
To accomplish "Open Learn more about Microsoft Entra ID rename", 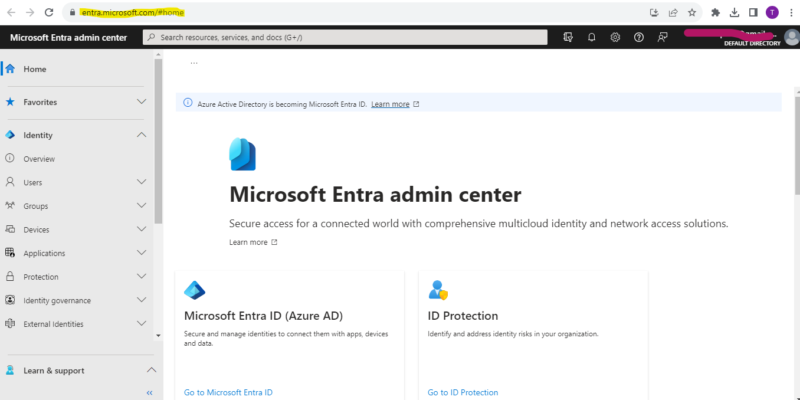I will click(x=391, y=104).
